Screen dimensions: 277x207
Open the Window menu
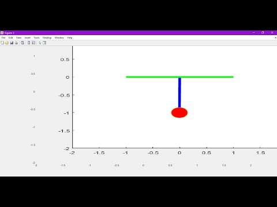[59, 38]
